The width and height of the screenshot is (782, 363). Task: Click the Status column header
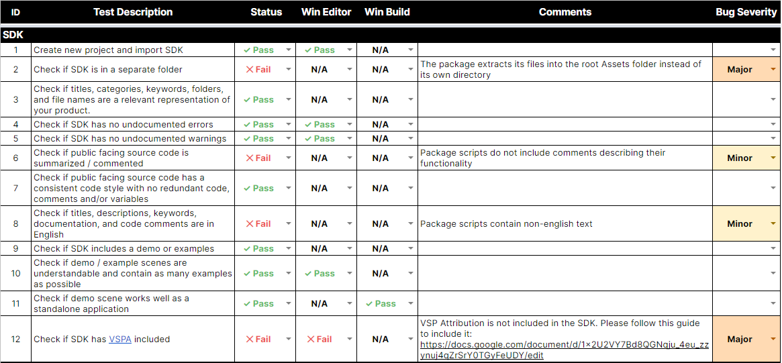pyautogui.click(x=266, y=12)
